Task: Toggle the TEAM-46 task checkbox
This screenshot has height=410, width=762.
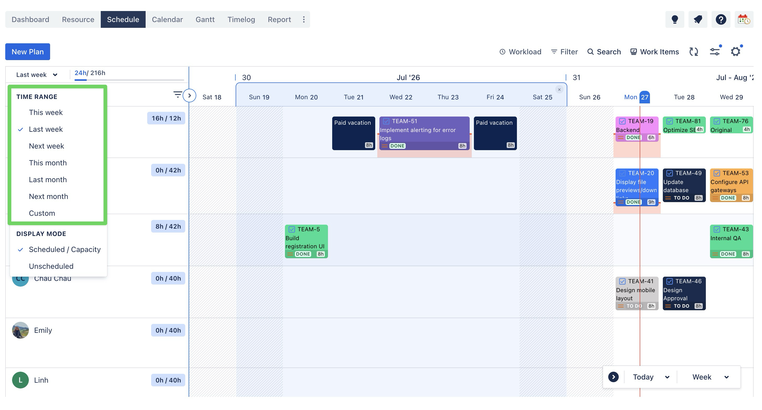Action: [x=670, y=282]
